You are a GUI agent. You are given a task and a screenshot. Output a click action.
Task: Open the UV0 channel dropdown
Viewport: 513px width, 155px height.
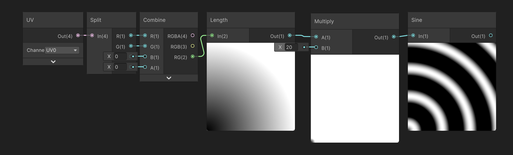[62, 50]
